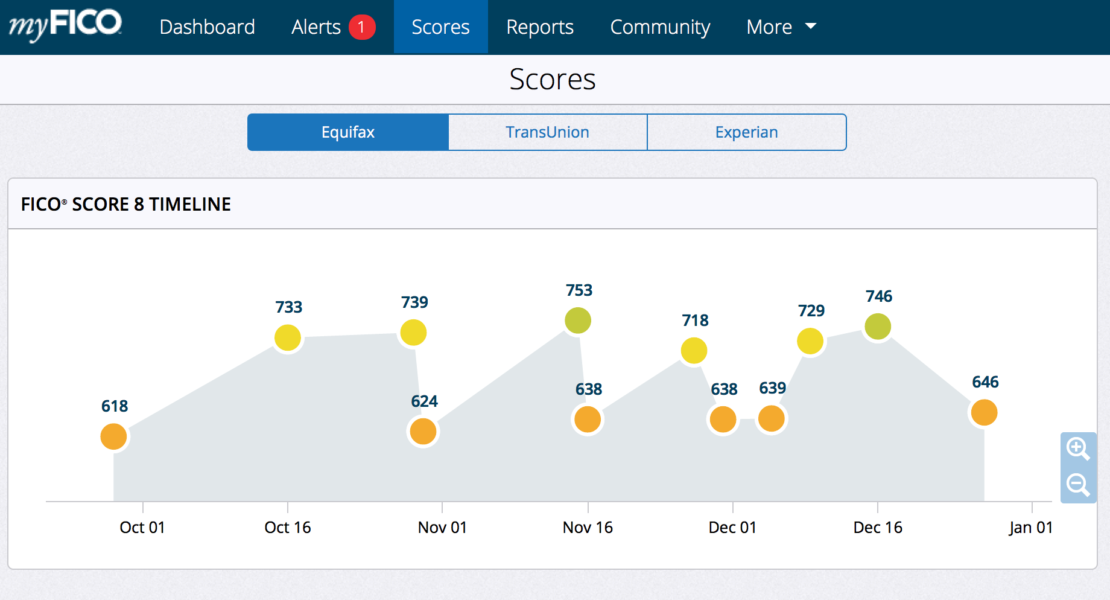Select the 639 score point
This screenshot has height=600, width=1110.
(771, 418)
